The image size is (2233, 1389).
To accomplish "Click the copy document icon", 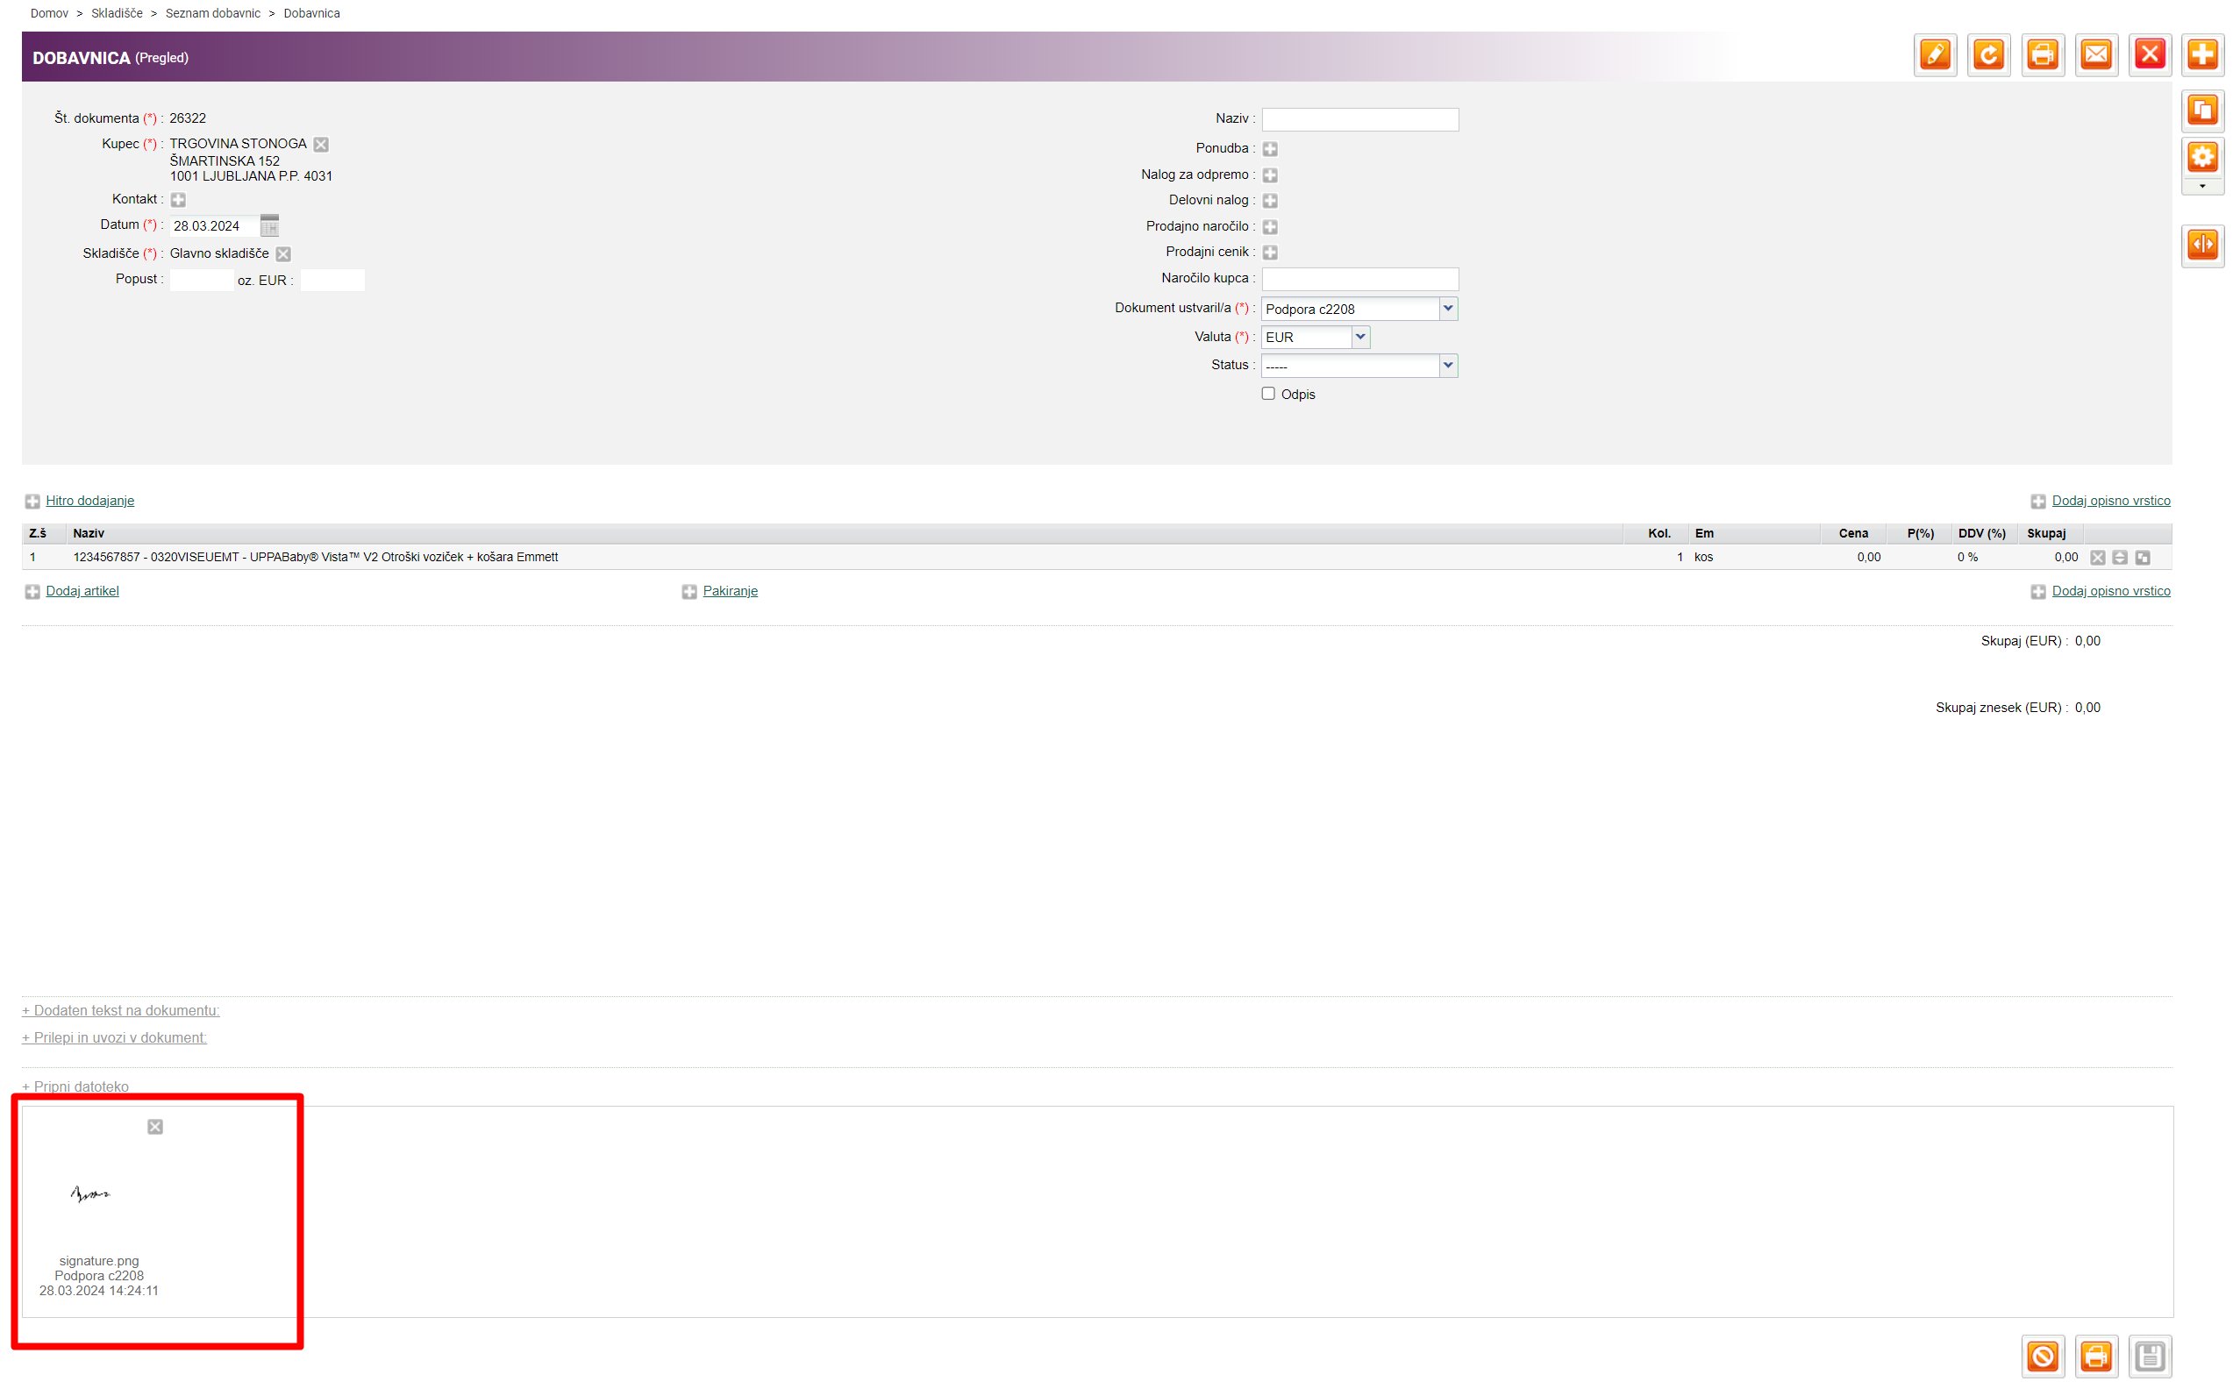I will point(2202,110).
